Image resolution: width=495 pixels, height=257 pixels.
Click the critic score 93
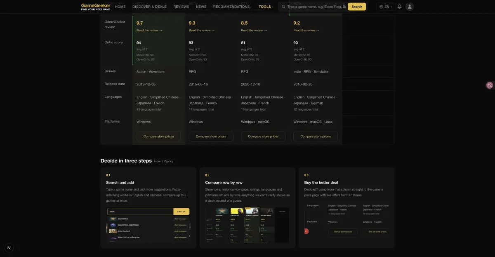(191, 43)
